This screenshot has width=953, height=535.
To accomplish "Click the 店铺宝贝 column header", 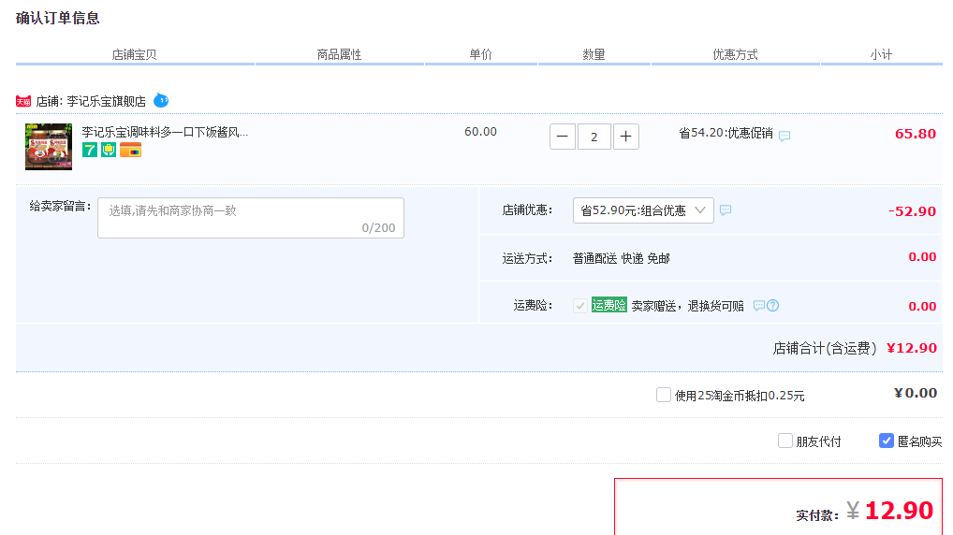I will tap(134, 54).
